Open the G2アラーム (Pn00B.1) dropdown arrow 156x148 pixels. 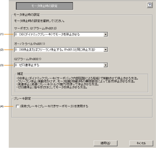click(105, 65)
